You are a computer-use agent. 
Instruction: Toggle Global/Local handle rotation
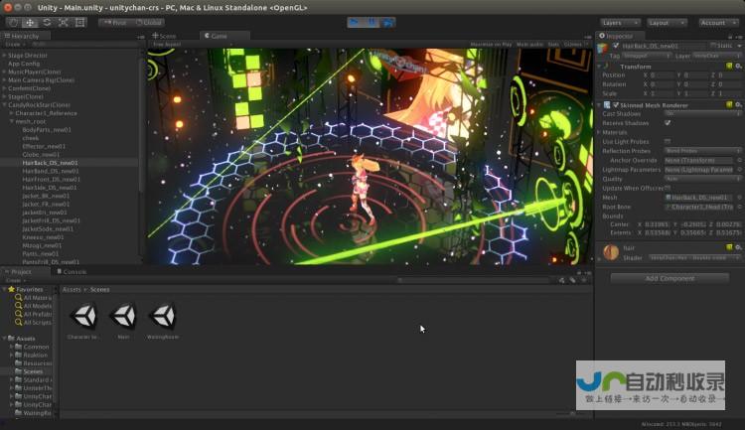coord(148,22)
